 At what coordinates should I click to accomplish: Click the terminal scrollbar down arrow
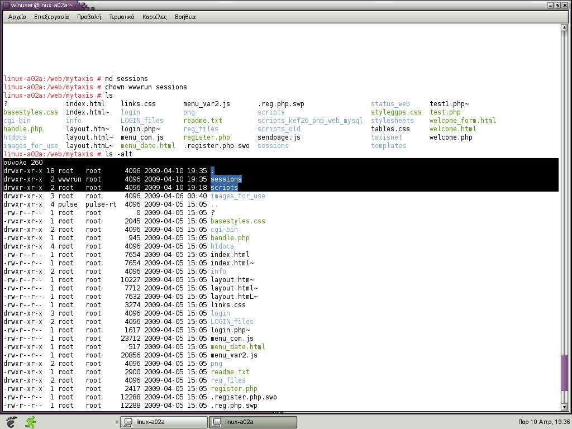pos(564,407)
